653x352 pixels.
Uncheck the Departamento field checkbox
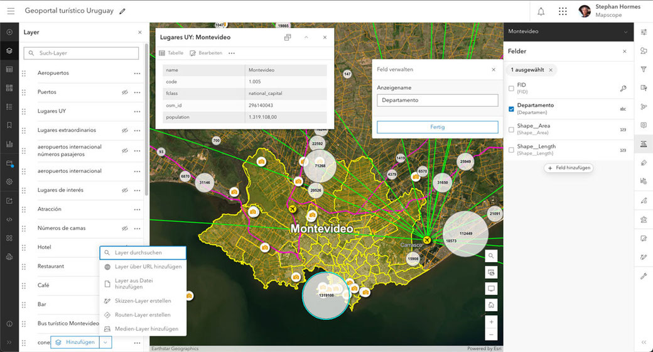coord(511,109)
